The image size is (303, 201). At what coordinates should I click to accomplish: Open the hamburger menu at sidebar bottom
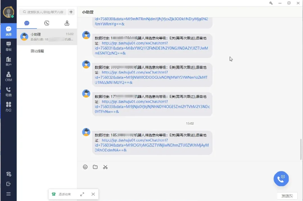pos(8,194)
